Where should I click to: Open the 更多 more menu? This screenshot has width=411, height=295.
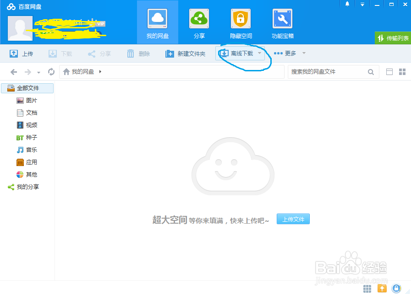coord(290,53)
